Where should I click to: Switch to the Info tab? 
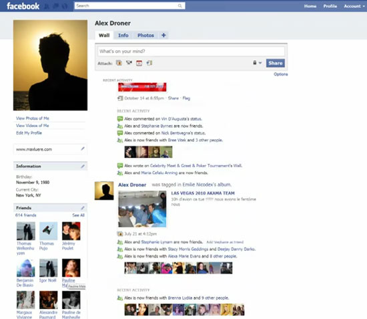click(123, 35)
